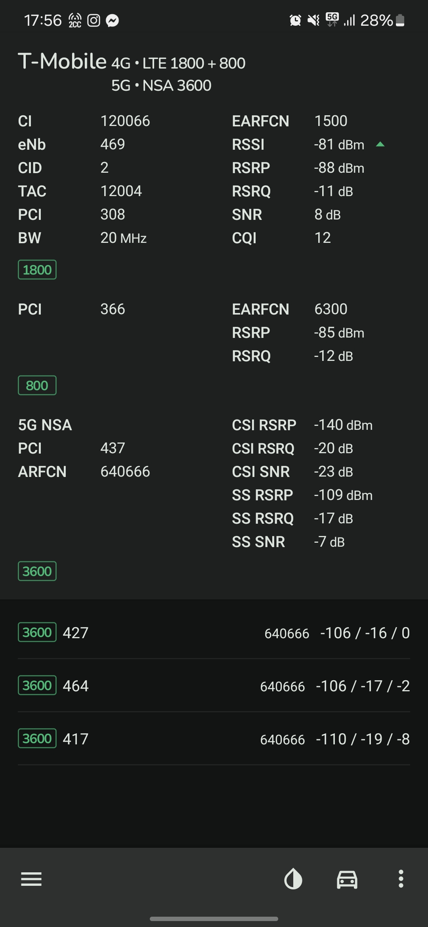The width and height of the screenshot is (428, 927).
Task: Open the hamburger menu icon
Action: click(31, 879)
